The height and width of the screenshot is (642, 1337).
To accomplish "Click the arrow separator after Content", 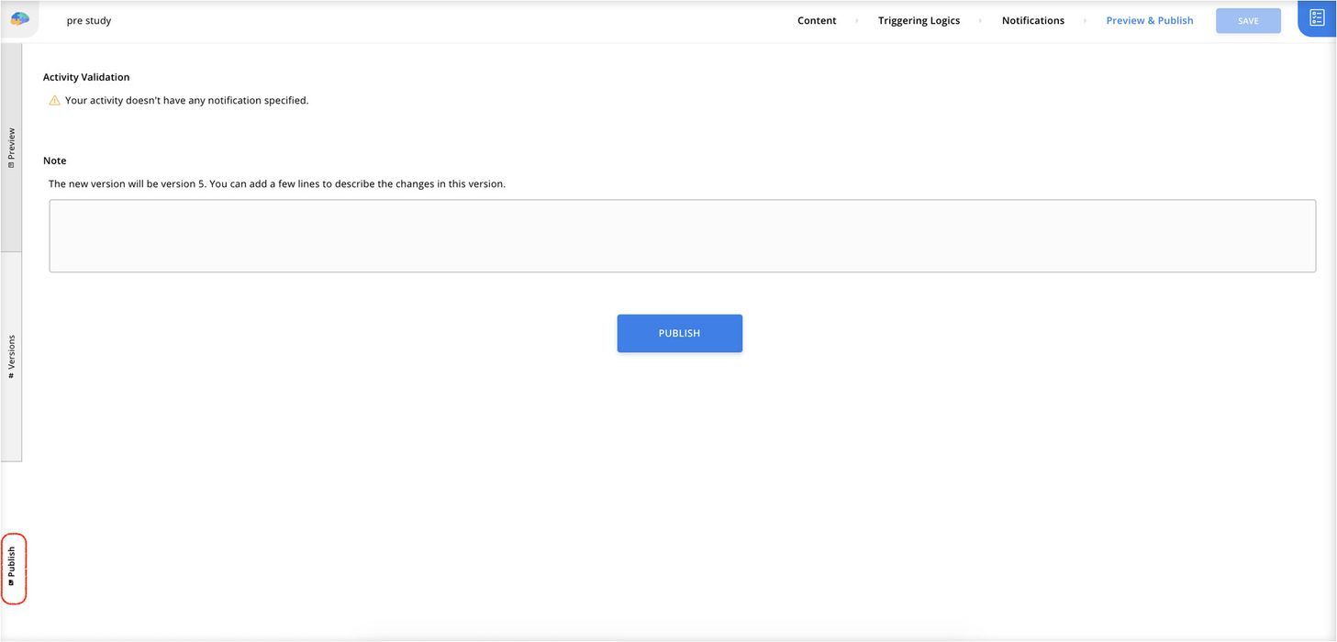I will [x=857, y=21].
